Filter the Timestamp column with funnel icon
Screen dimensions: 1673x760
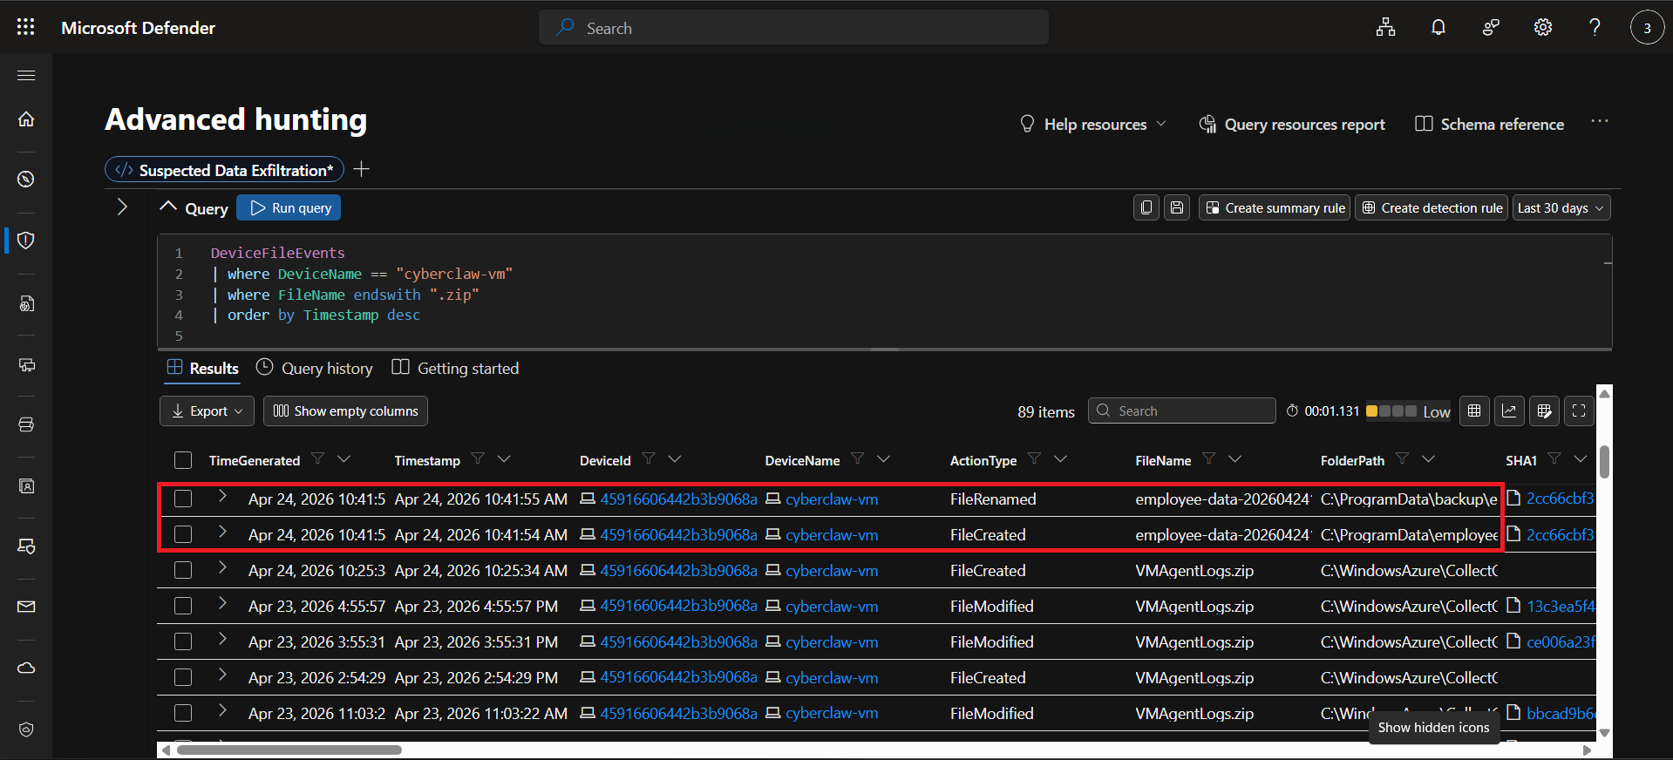coord(478,459)
